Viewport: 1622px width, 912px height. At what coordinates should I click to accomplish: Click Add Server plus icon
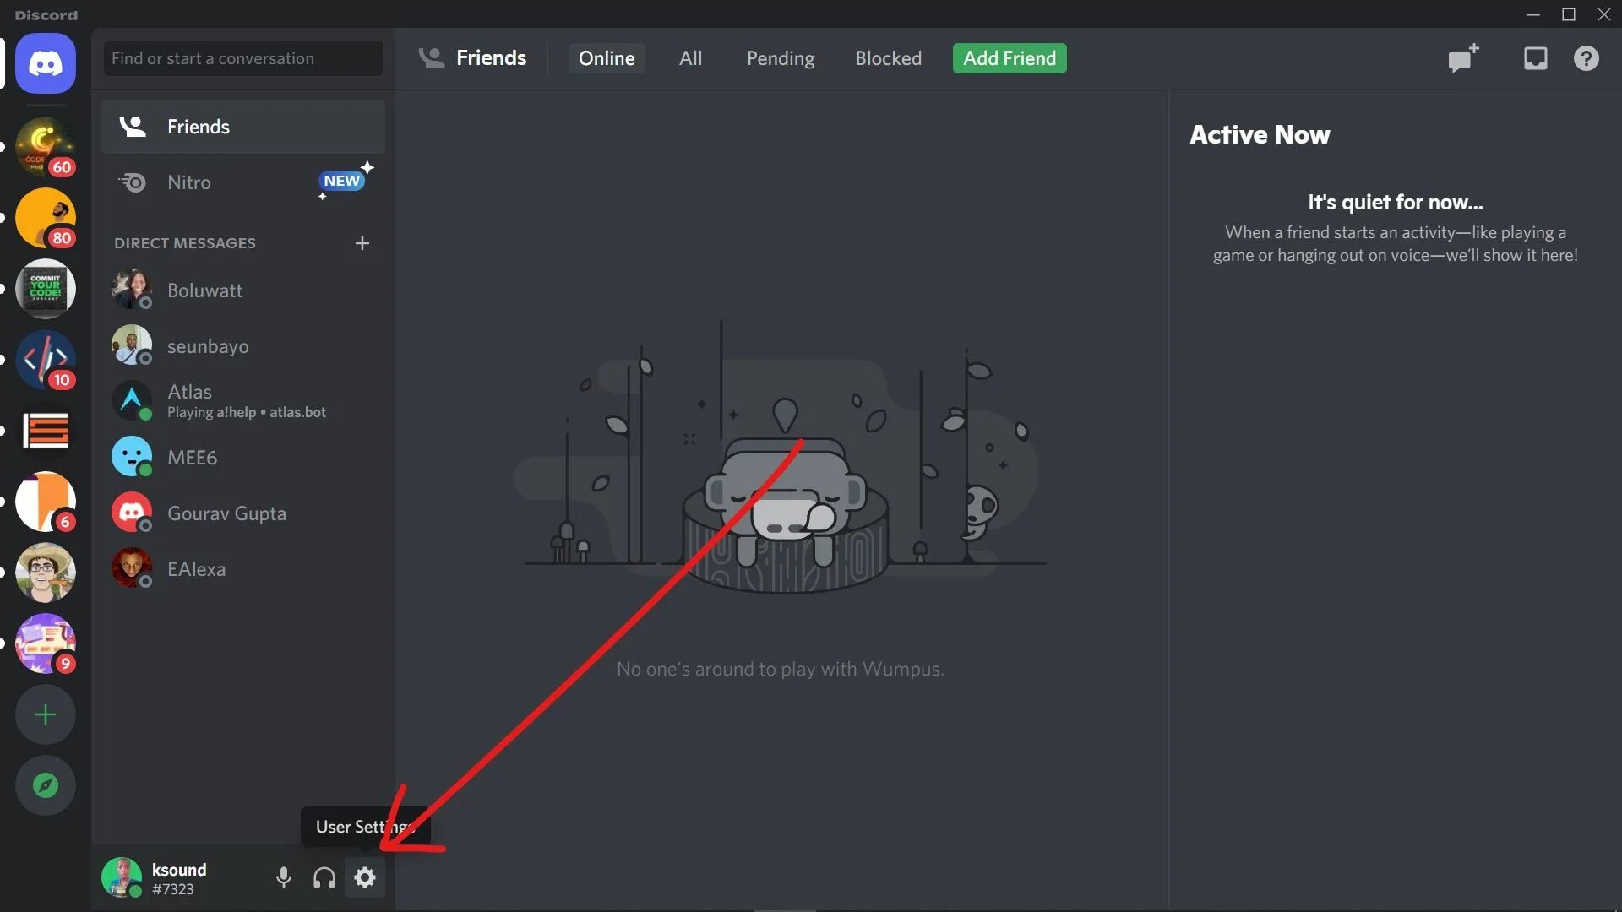[45, 714]
